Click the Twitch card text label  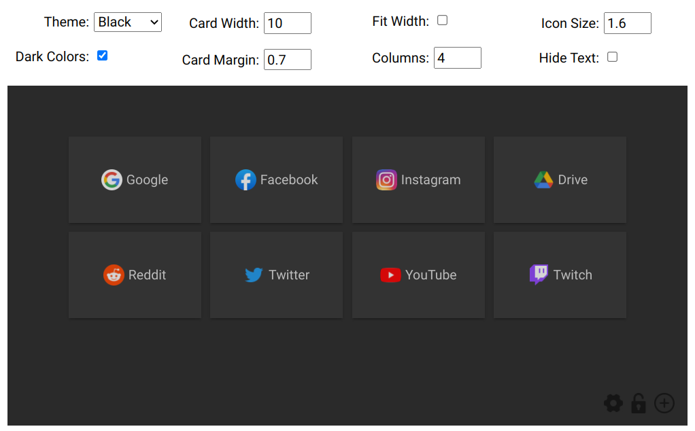point(573,275)
